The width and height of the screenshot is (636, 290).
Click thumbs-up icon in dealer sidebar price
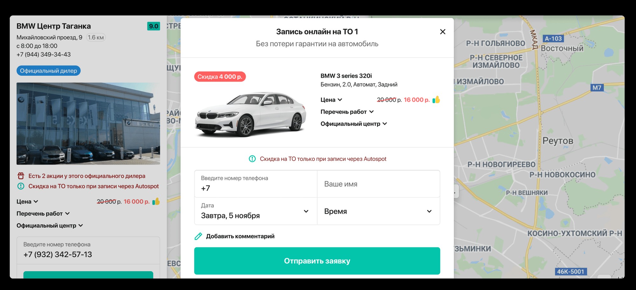click(x=156, y=202)
